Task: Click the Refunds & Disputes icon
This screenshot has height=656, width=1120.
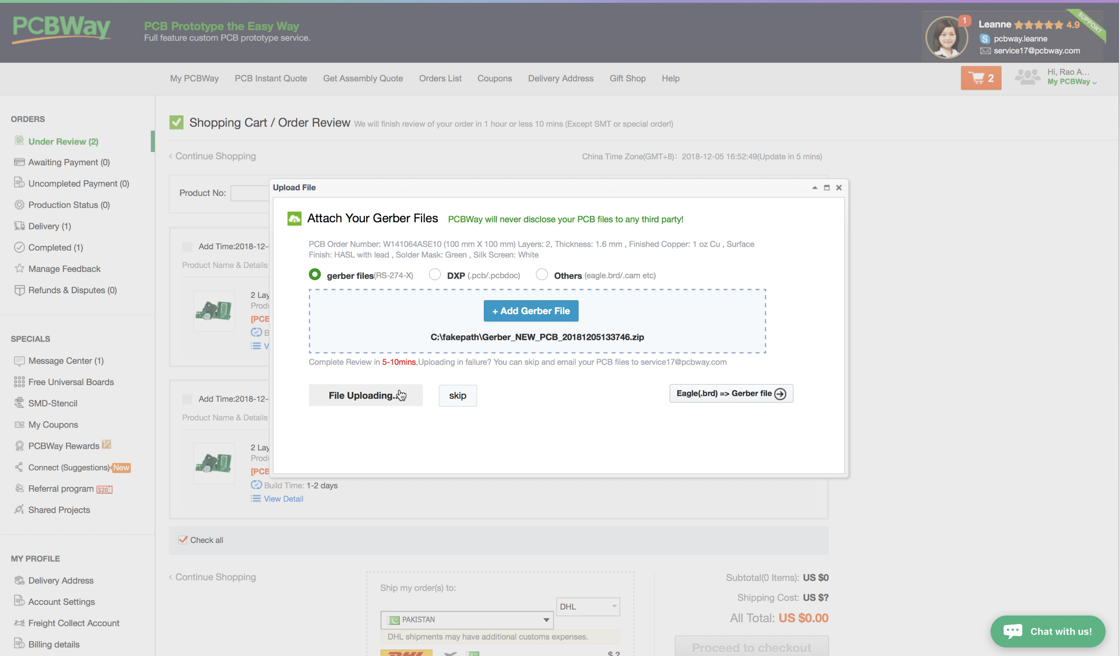Action: coord(19,290)
